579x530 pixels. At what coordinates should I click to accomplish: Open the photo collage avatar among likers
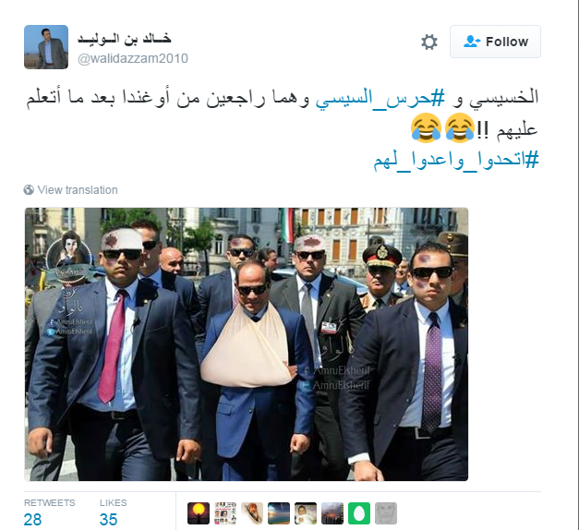pos(225,513)
